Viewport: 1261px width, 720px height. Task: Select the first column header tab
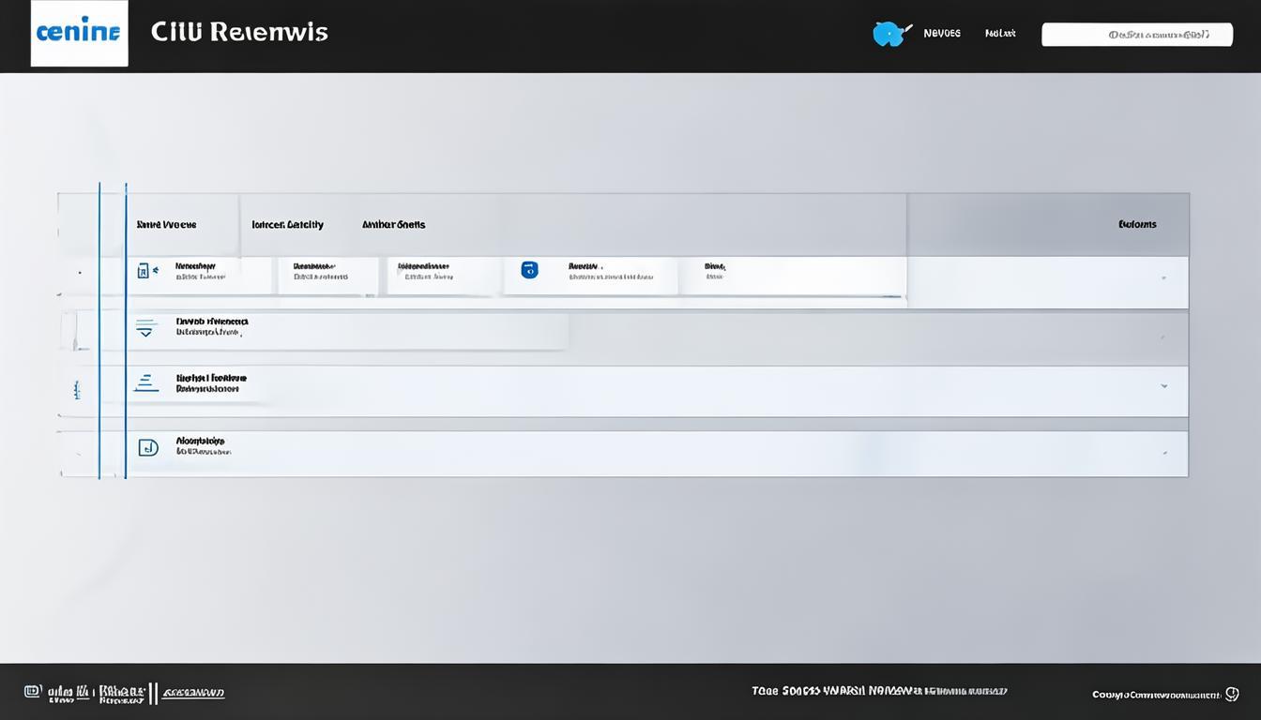tap(167, 225)
